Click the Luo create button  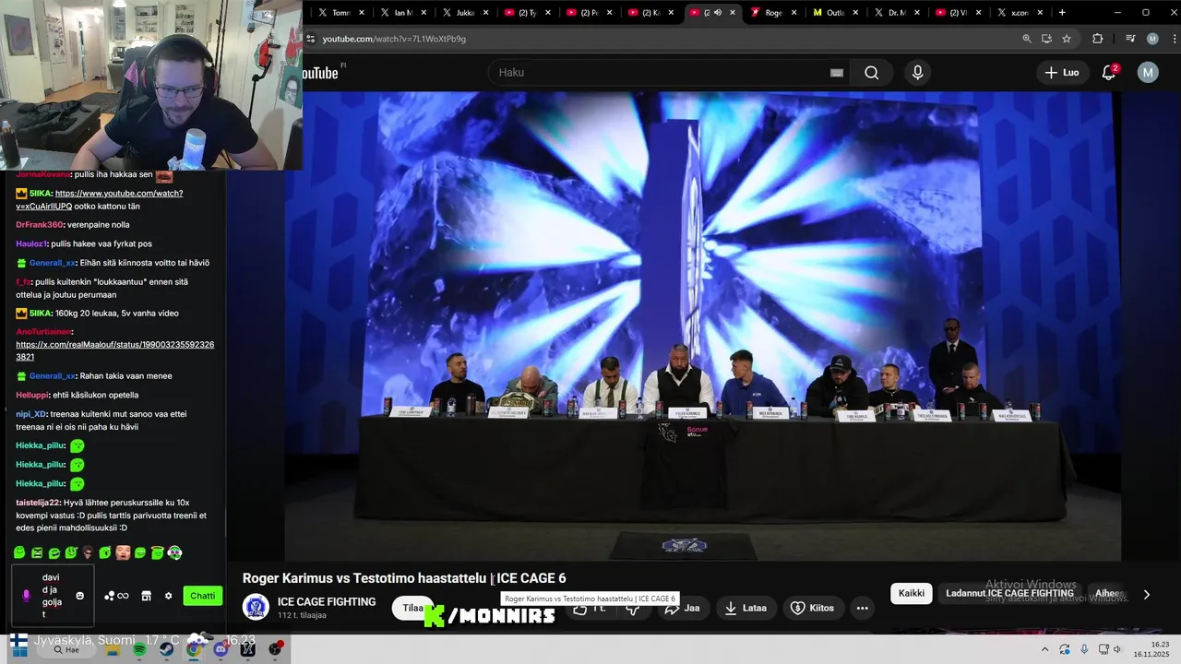[x=1061, y=72]
